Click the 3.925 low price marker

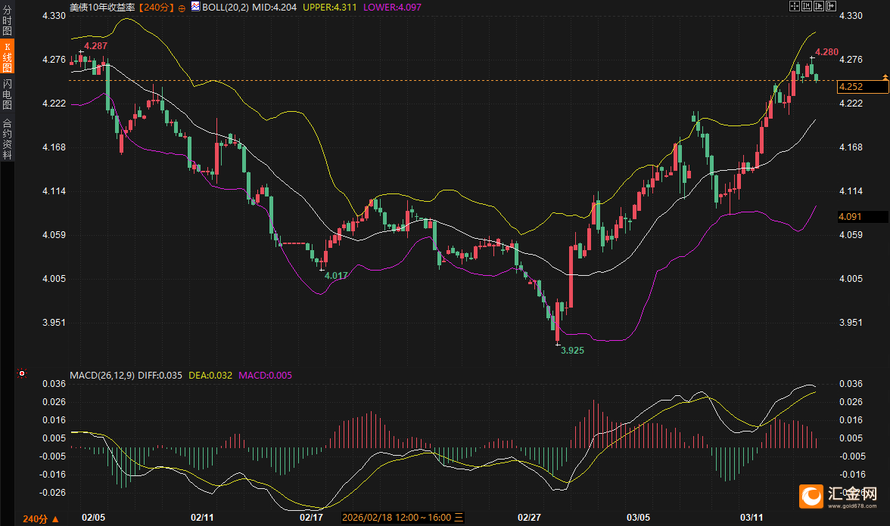click(572, 351)
